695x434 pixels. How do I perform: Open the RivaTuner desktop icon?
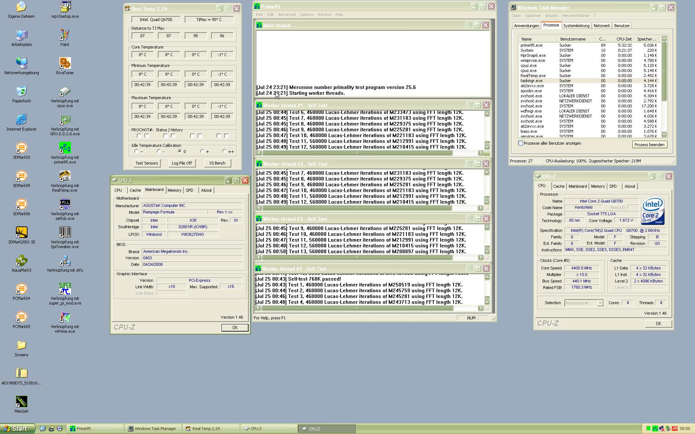(65, 63)
